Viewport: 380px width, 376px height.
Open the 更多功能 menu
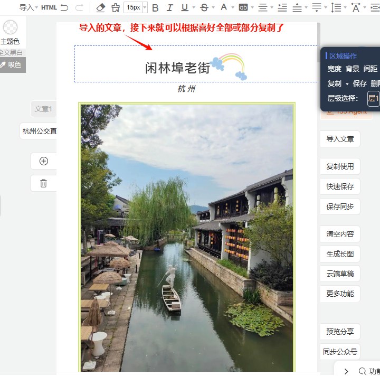[340, 294]
